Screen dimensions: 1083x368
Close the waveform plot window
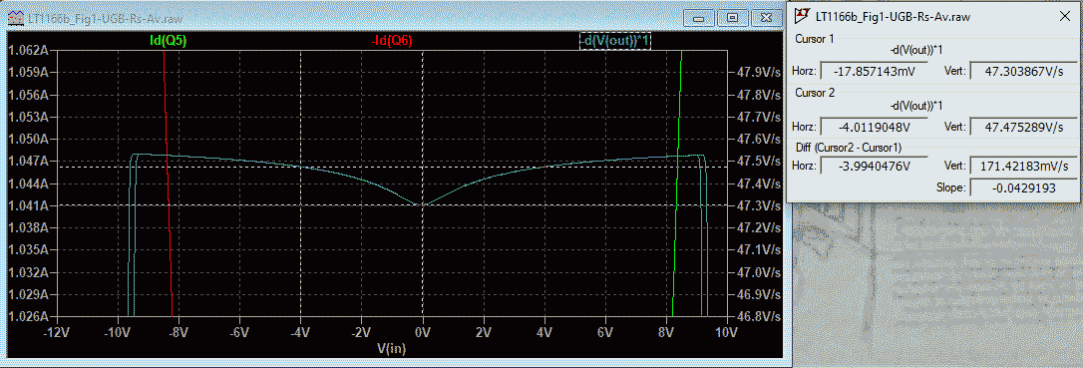tap(767, 18)
